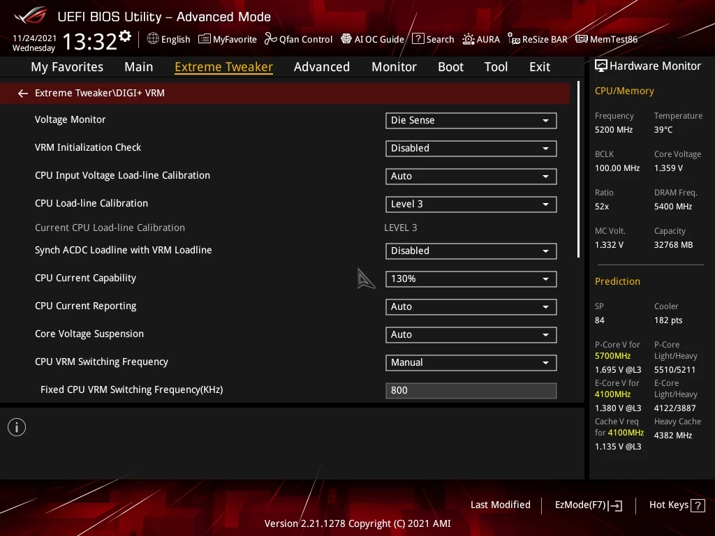Select CPU Current Capability label

click(x=85, y=278)
